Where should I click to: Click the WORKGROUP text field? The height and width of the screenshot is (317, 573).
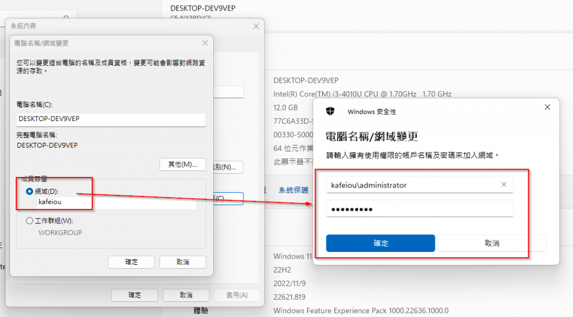[60, 232]
